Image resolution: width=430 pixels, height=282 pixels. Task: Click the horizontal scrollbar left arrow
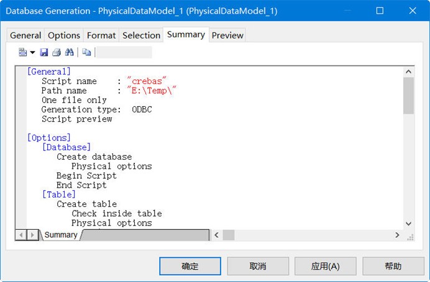pyautogui.click(x=216, y=235)
